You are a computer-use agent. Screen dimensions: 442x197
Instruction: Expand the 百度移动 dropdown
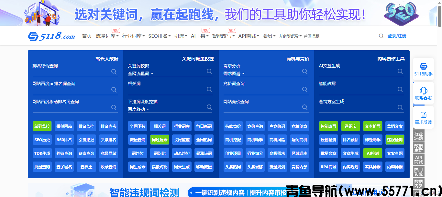click(x=138, y=109)
